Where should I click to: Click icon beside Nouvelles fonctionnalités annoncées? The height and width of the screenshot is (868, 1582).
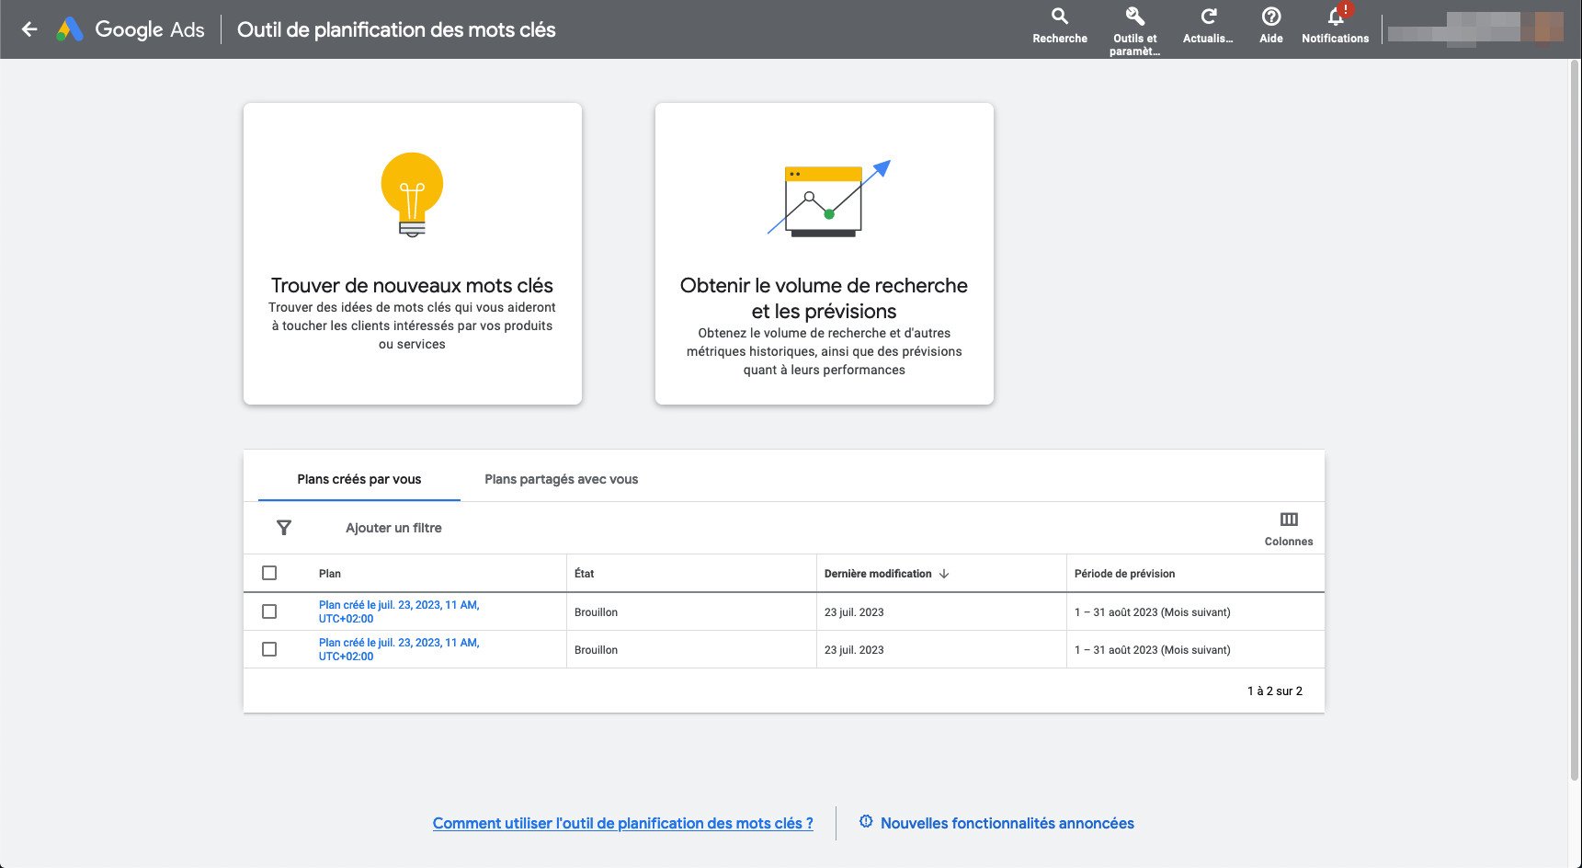point(866,822)
